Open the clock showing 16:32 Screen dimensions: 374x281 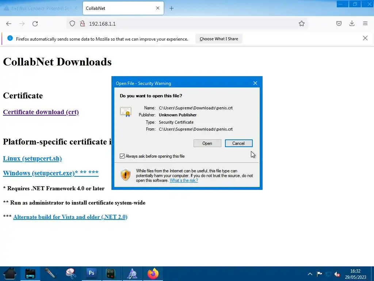[355, 274]
